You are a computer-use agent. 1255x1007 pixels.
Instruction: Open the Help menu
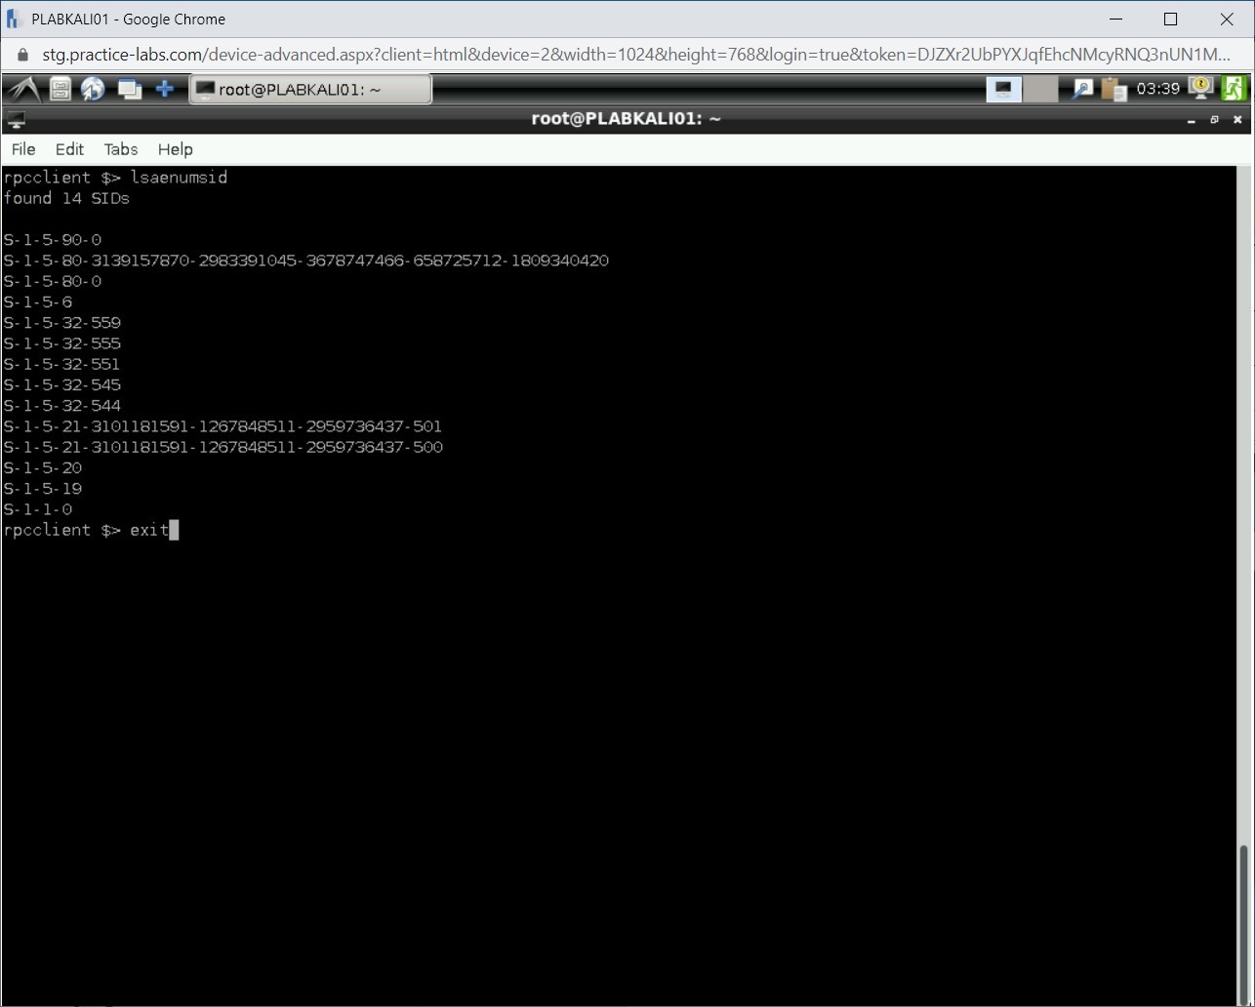pyautogui.click(x=176, y=149)
